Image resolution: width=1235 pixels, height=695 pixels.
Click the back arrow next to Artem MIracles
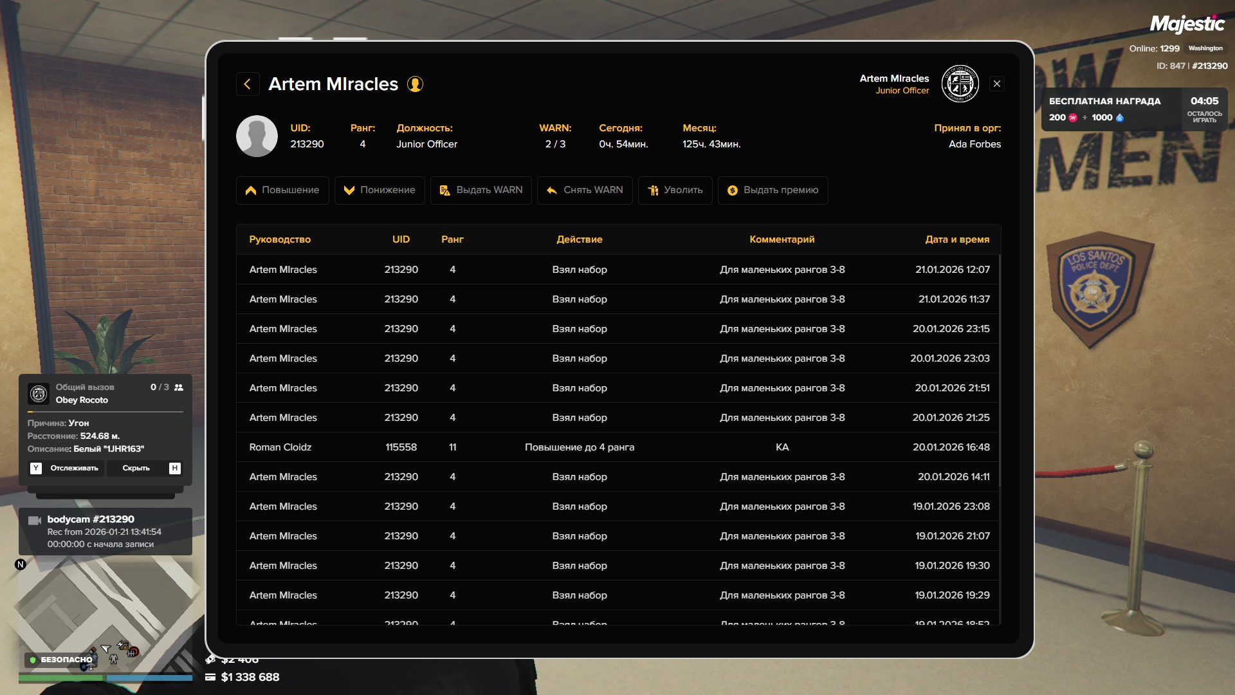(248, 84)
